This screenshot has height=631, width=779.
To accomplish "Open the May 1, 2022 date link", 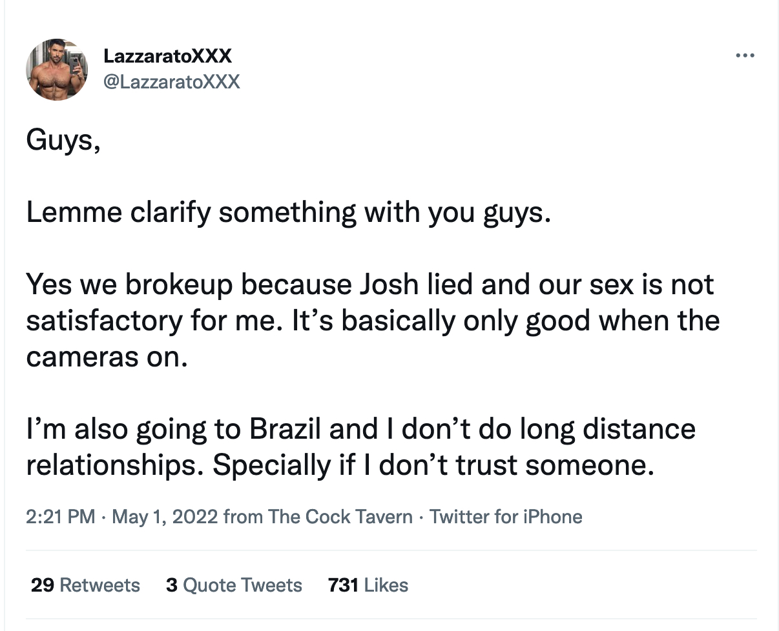I will 163,516.
